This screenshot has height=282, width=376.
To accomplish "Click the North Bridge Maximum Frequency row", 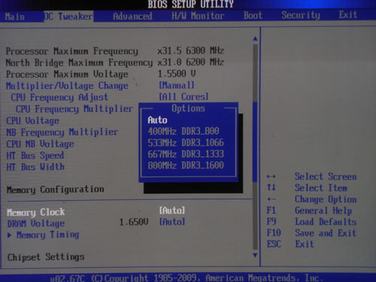I will pos(115,62).
